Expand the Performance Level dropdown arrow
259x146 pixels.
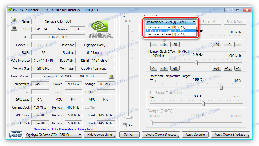coord(194,22)
